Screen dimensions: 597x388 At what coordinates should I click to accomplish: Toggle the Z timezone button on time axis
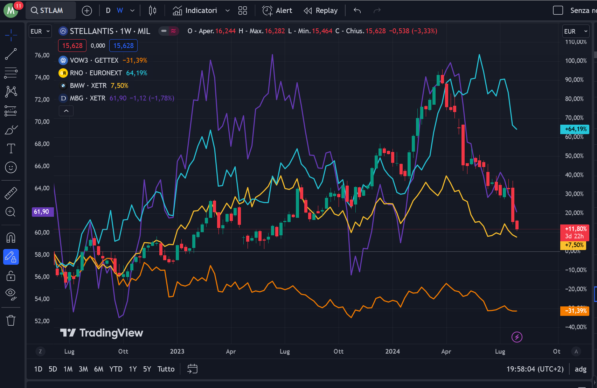click(40, 351)
